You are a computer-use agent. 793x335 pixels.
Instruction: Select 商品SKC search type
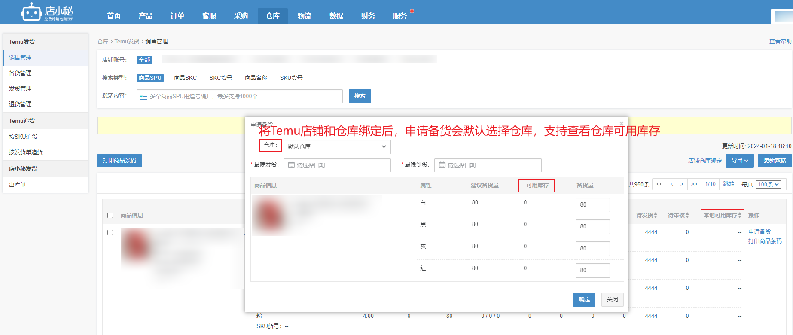pos(185,78)
